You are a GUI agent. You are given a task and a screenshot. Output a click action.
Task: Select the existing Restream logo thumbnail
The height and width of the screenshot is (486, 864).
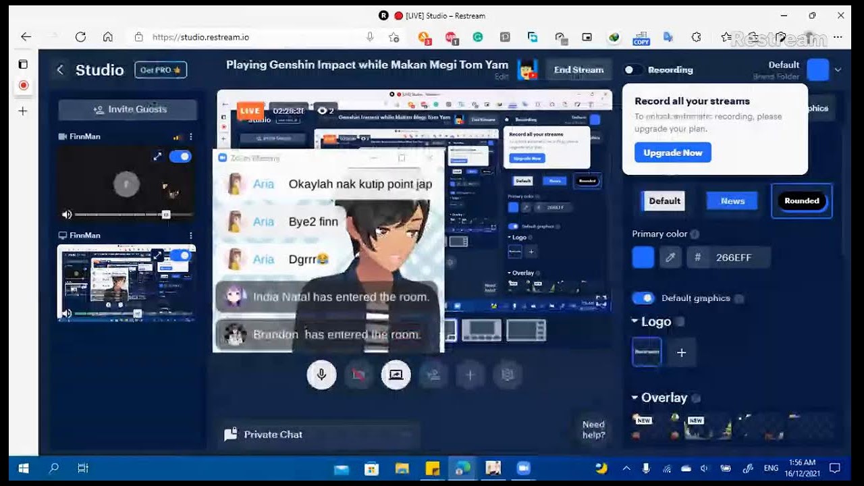click(647, 352)
